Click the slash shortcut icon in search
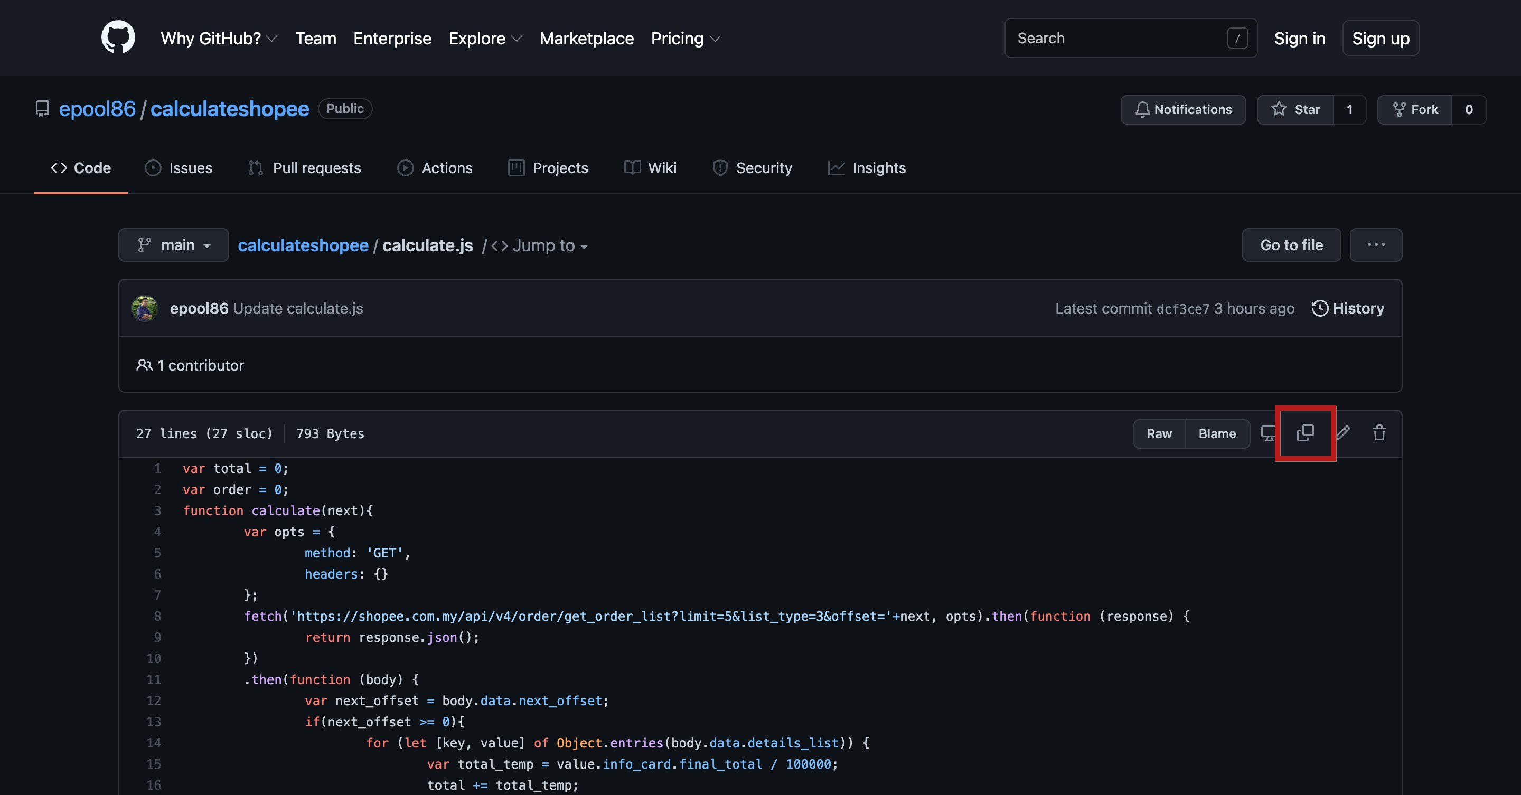Image resolution: width=1521 pixels, height=795 pixels. [1237, 38]
